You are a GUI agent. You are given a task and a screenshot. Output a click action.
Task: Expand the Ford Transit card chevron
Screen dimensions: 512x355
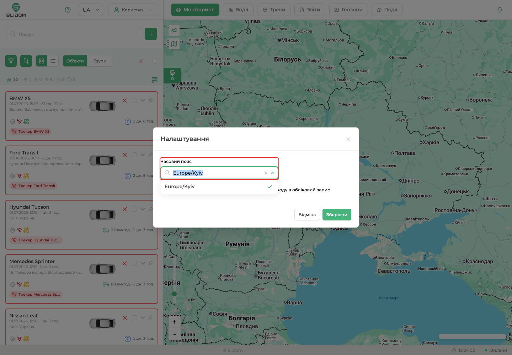pyautogui.click(x=143, y=155)
